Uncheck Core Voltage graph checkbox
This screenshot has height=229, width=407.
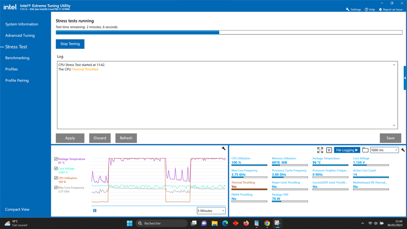56,169
